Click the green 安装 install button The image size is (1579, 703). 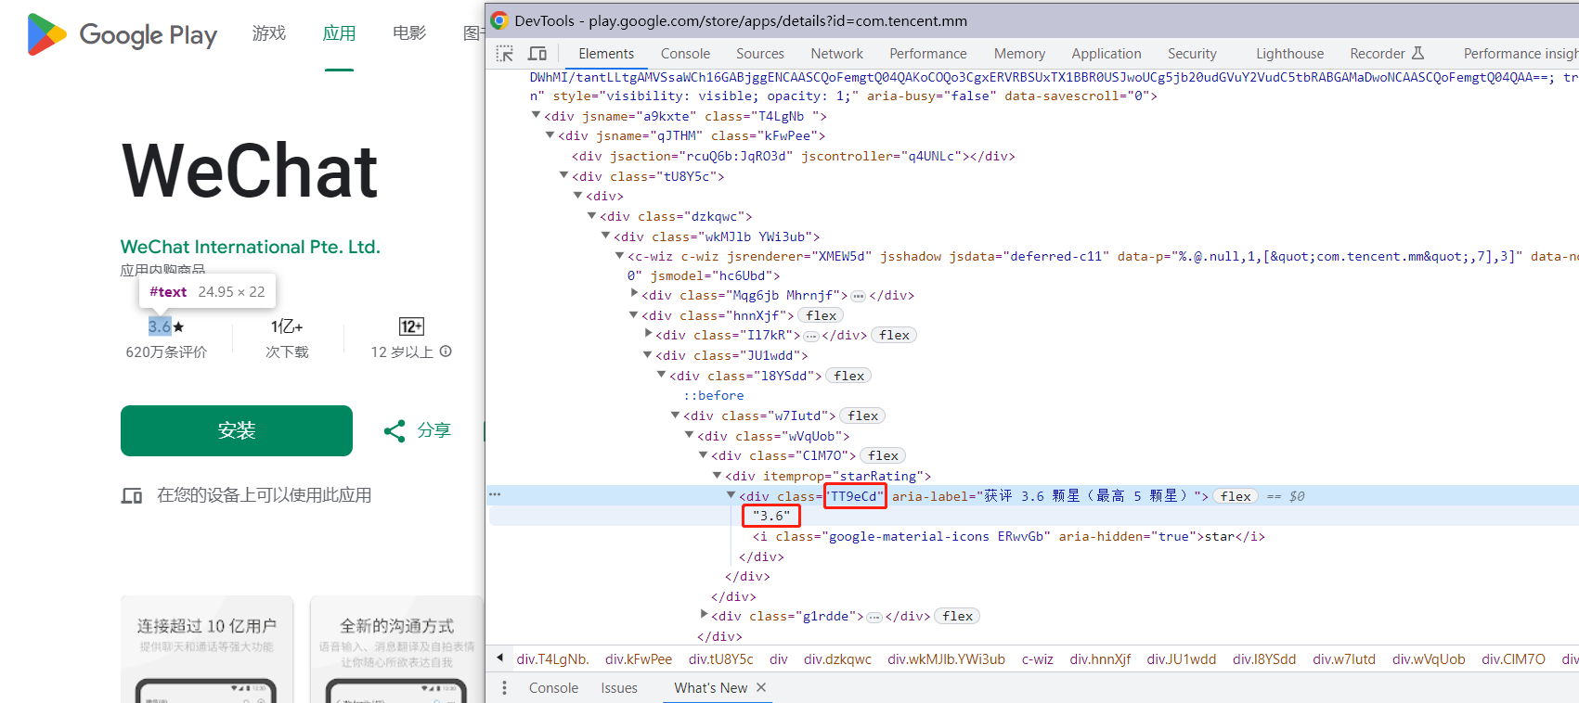(x=237, y=430)
